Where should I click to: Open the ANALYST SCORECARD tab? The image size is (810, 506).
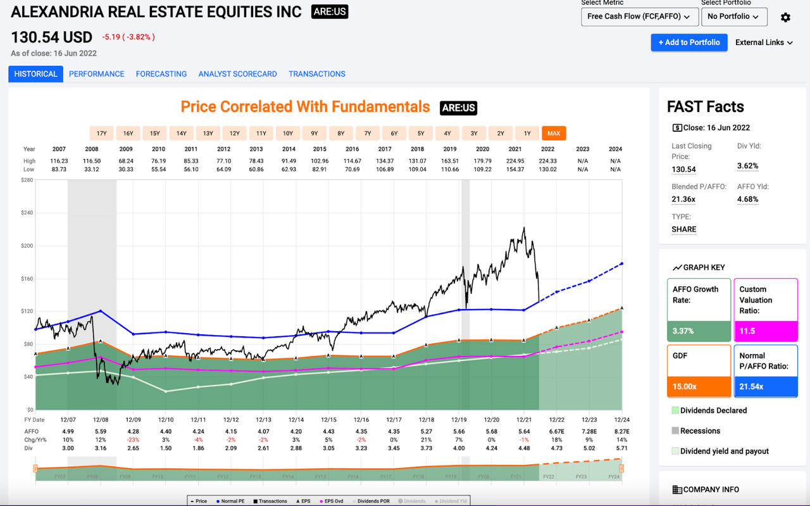coord(237,74)
